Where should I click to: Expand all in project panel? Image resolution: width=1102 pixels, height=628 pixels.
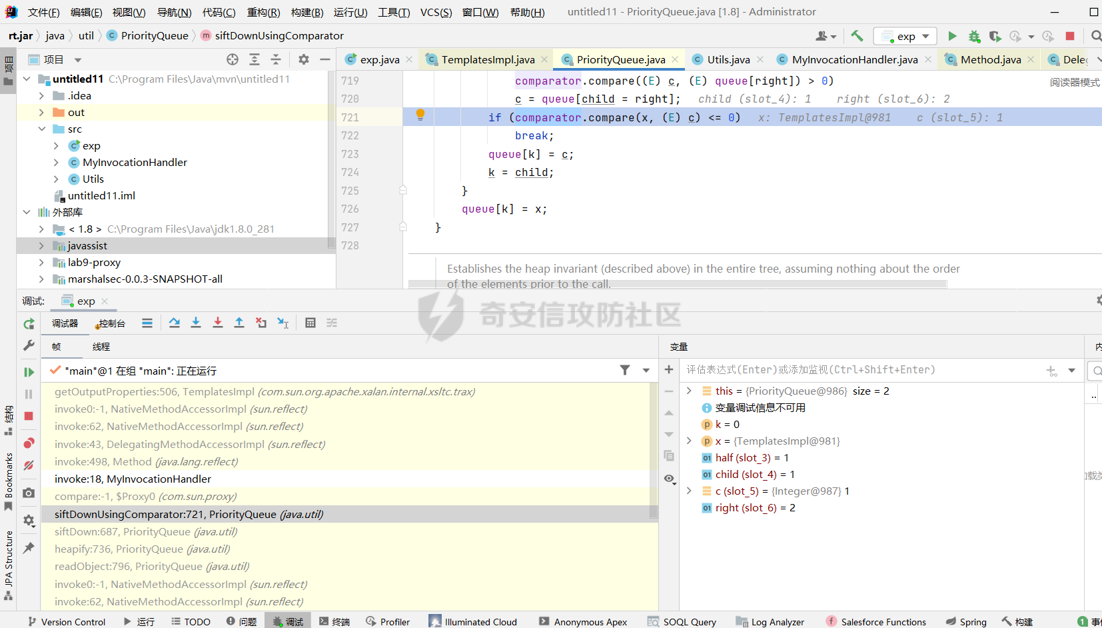pyautogui.click(x=255, y=59)
